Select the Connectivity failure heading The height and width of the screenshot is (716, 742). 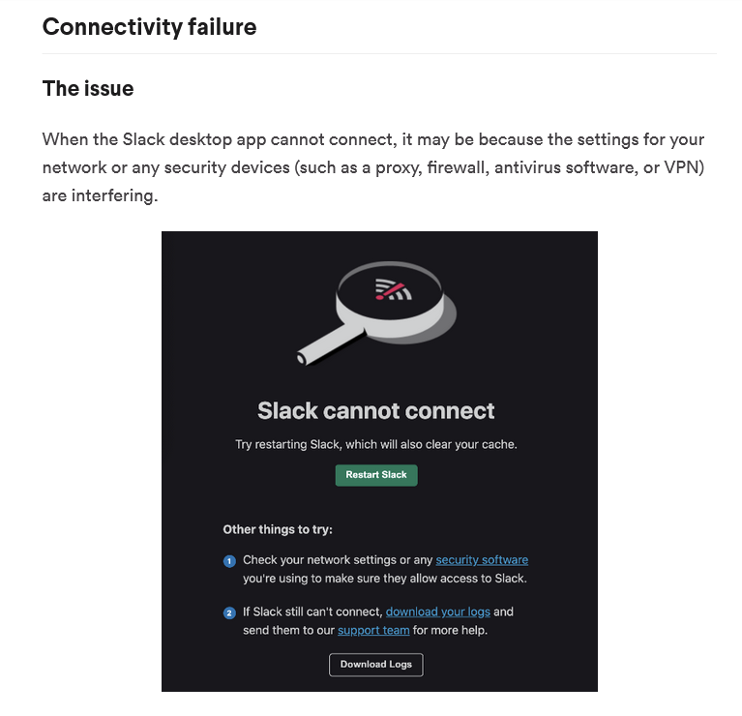pyautogui.click(x=150, y=26)
